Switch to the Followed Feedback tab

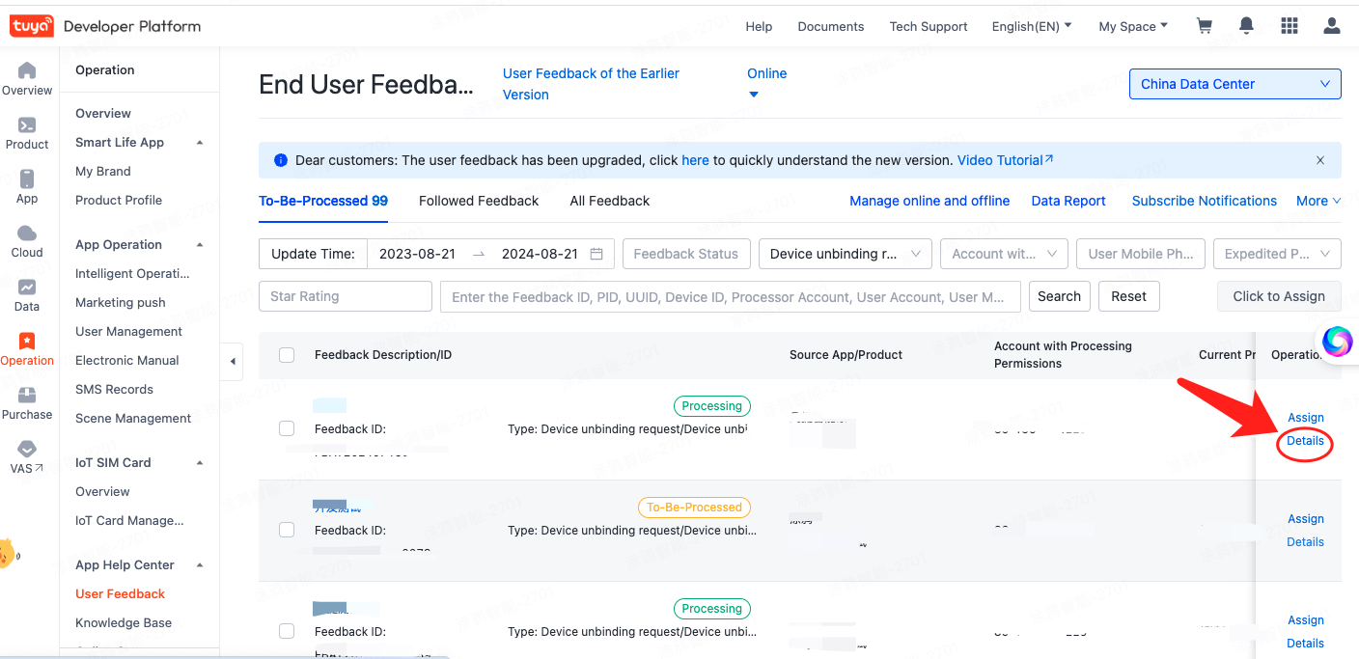[479, 201]
